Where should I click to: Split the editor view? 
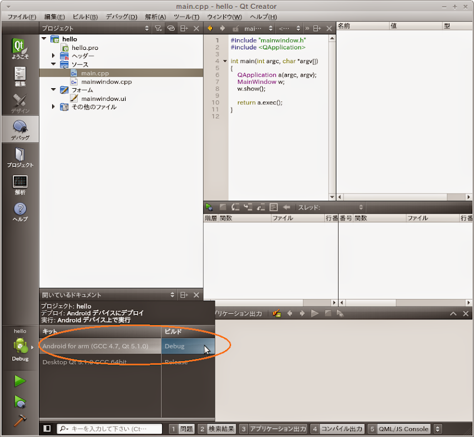pyautogui.click(x=317, y=28)
